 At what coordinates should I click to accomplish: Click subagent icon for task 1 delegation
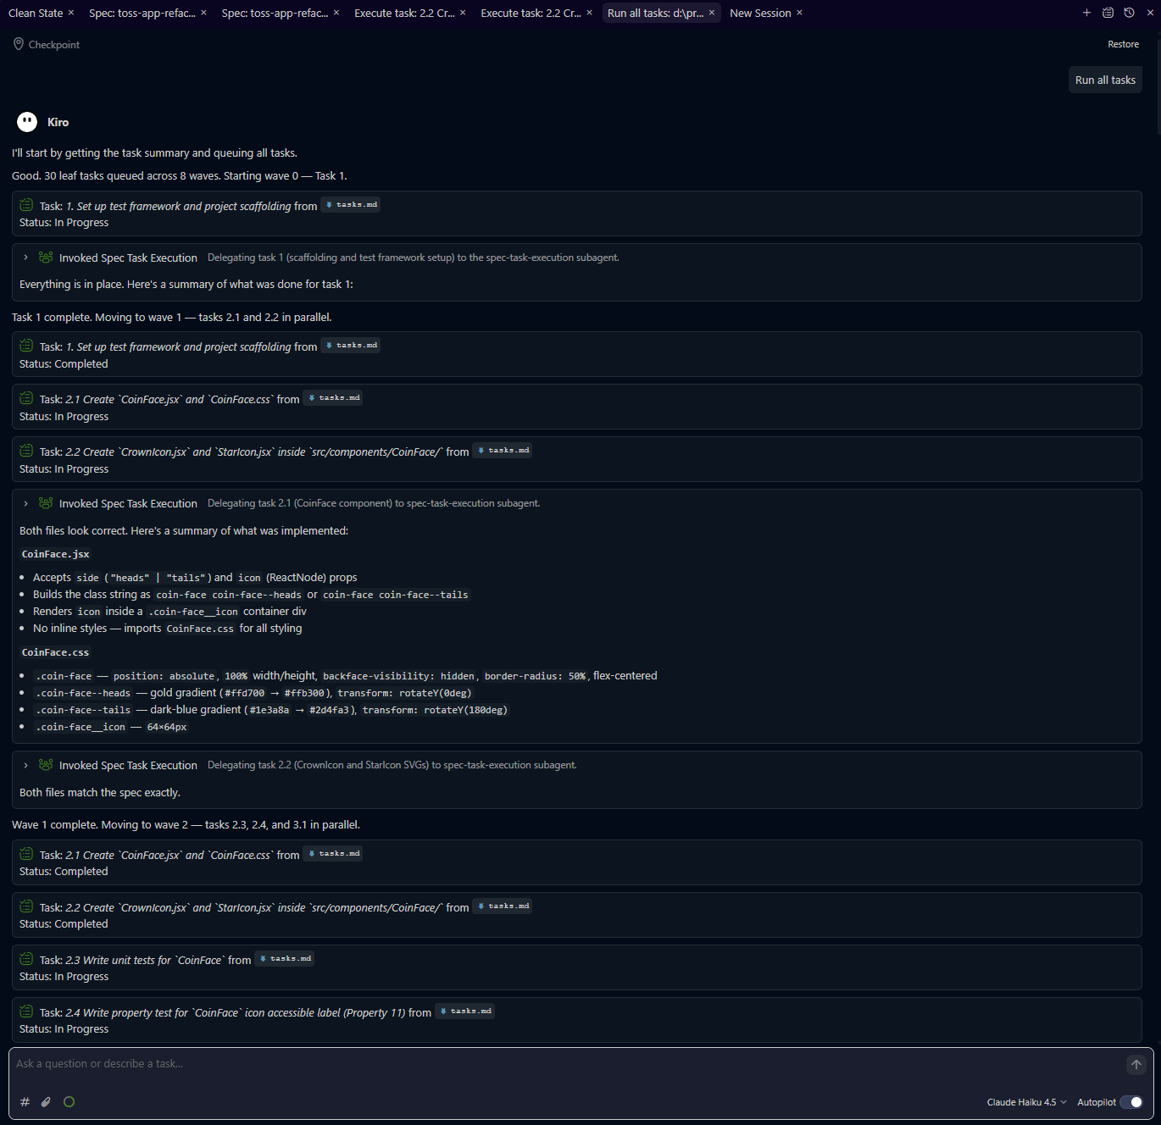point(46,258)
